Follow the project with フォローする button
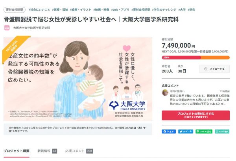The width and height of the screenshot is (236, 161). point(214,69)
